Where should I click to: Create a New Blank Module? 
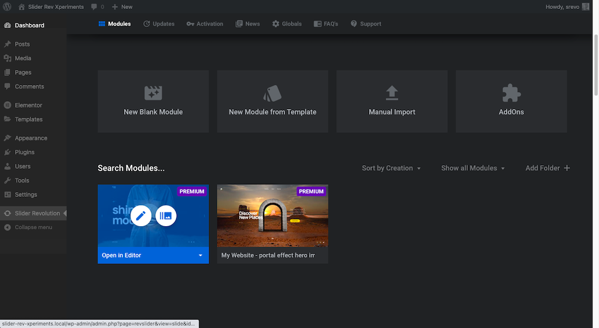pyautogui.click(x=153, y=101)
